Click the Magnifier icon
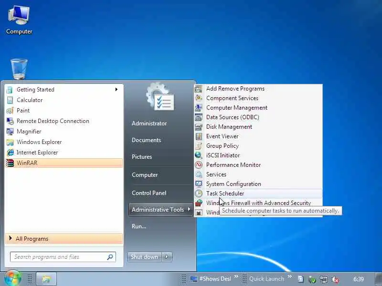Screen dimensions: 382x286 point(10,132)
